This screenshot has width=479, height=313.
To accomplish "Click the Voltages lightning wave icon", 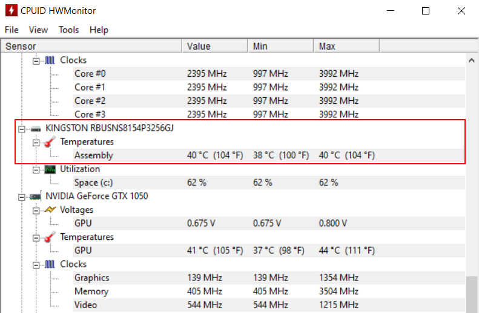I will pos(50,210).
